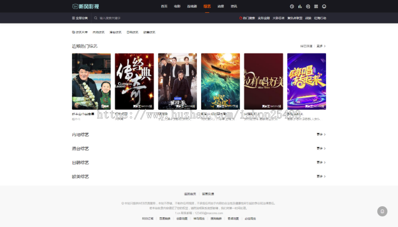Open the 嗨唱转起来 poster thumbnail
This screenshot has width=398, height=227.
click(x=306, y=81)
